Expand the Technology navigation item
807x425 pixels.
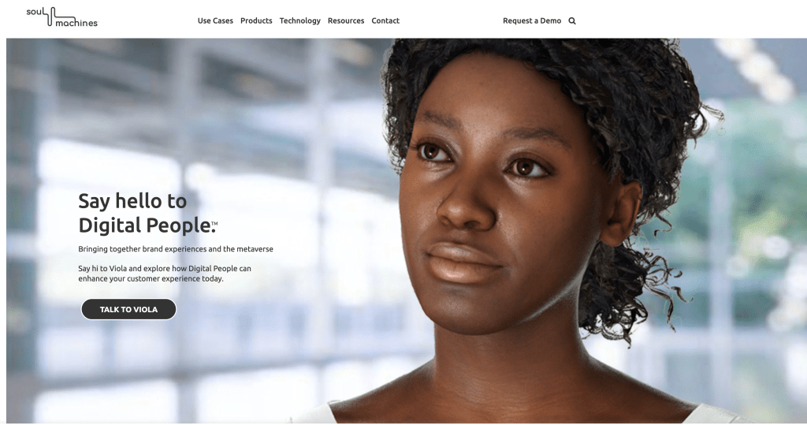300,21
